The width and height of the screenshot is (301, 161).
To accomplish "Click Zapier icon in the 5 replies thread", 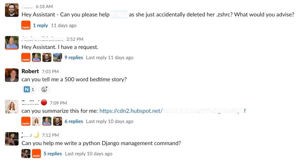I will pyautogui.click(x=36, y=154).
